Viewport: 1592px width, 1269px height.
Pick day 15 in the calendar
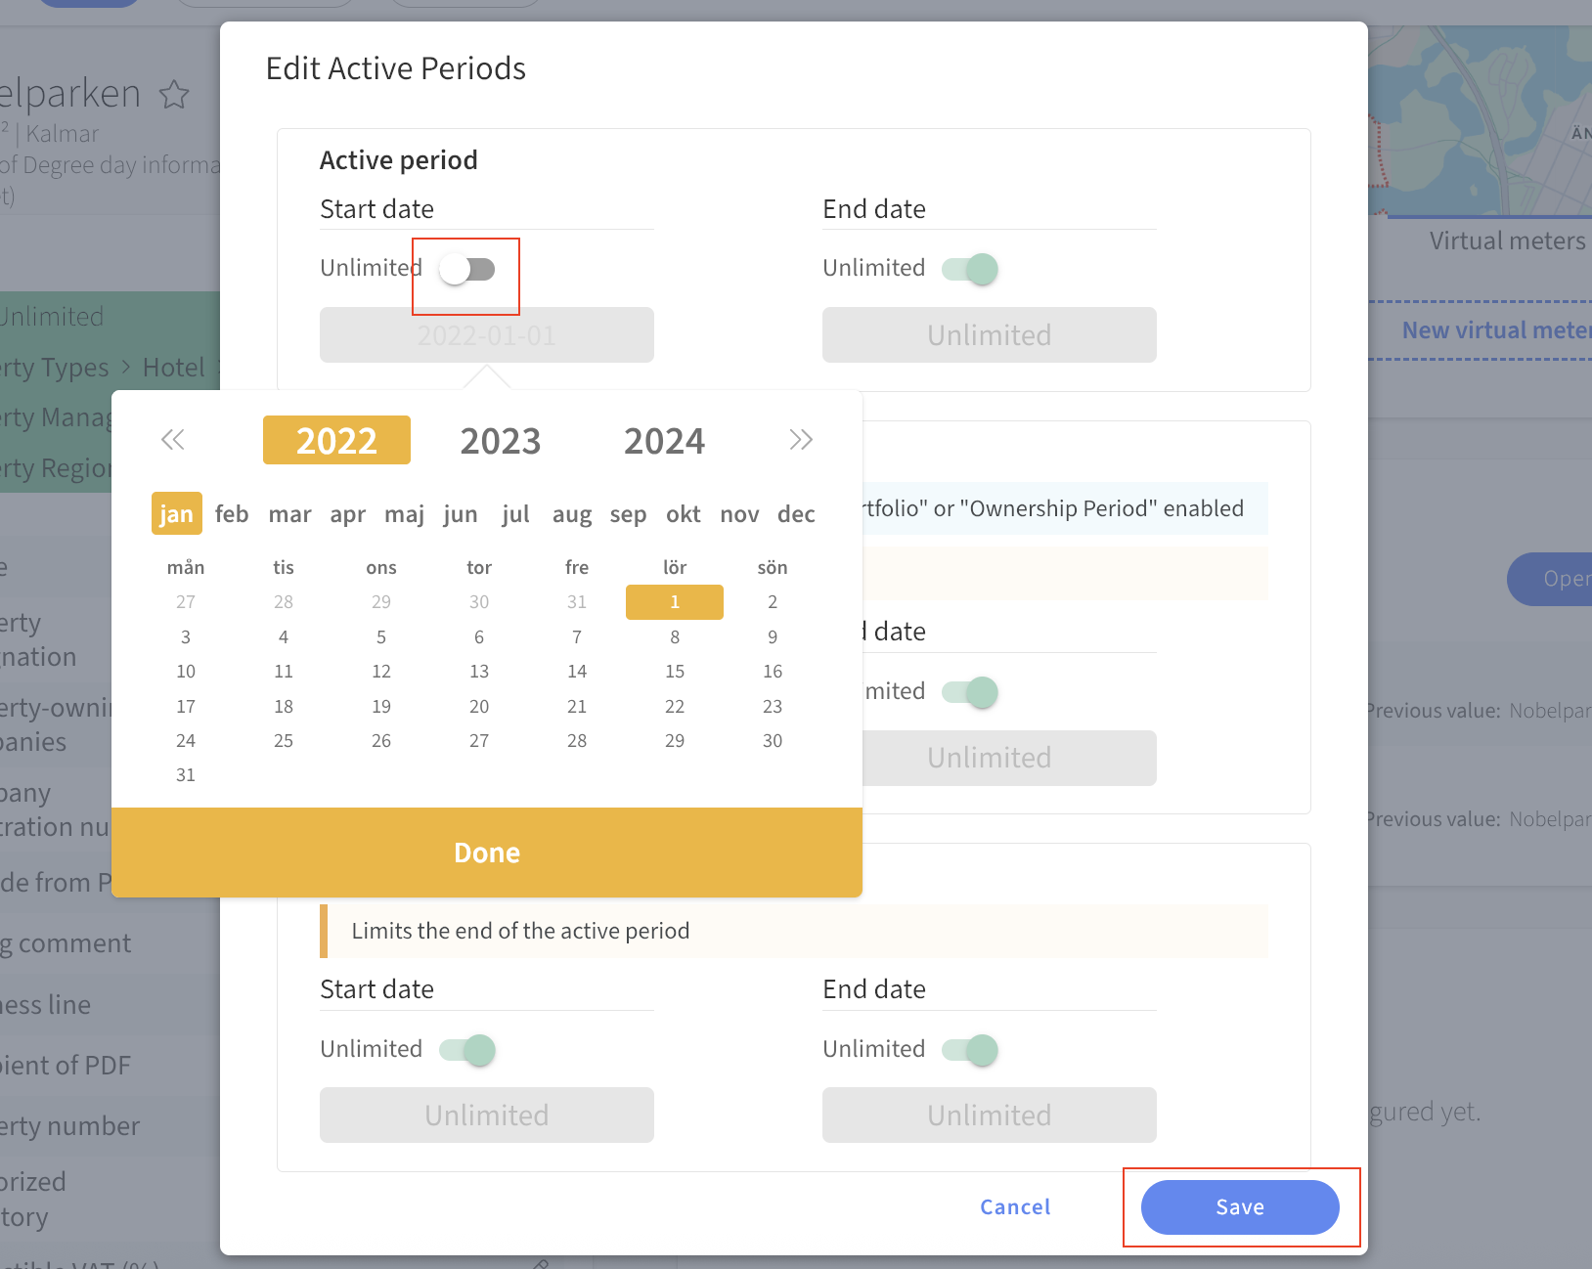pos(675,672)
